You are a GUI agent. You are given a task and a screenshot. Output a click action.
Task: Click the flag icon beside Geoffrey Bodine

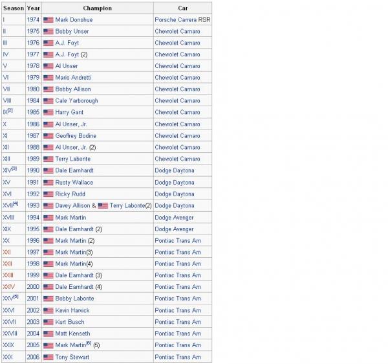[x=48, y=136]
